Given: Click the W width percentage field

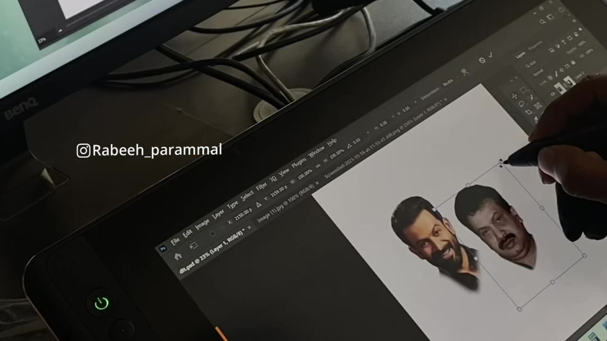Looking at the screenshot, I should pyautogui.click(x=305, y=174).
